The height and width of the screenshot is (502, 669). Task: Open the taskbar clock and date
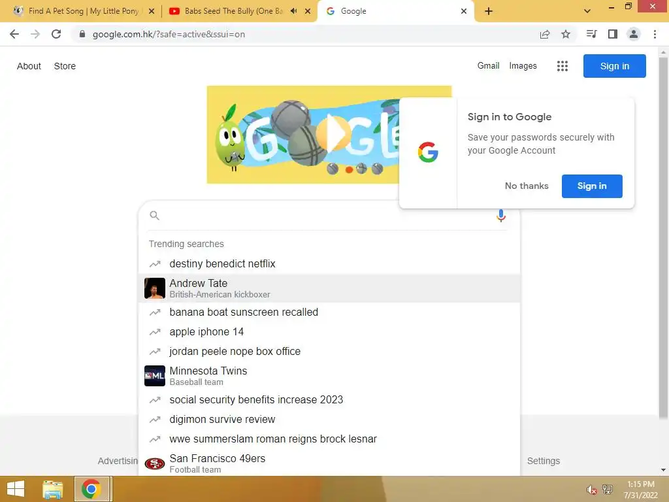641,490
